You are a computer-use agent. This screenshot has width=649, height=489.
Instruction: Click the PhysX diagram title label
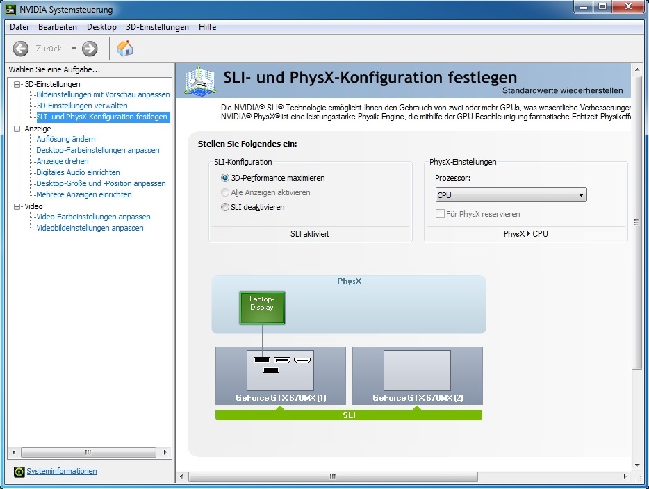pos(349,281)
